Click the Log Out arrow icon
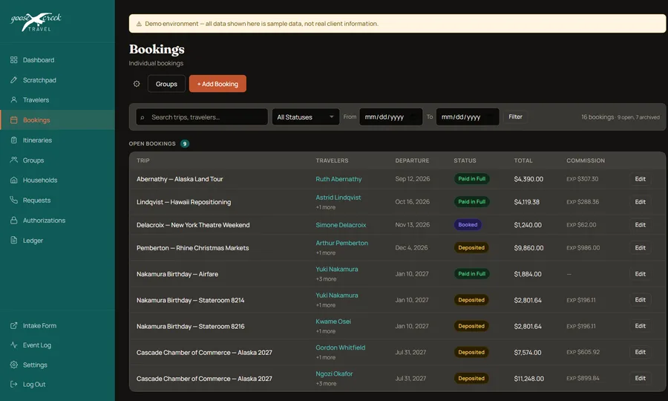This screenshot has height=401, width=668. [x=14, y=385]
